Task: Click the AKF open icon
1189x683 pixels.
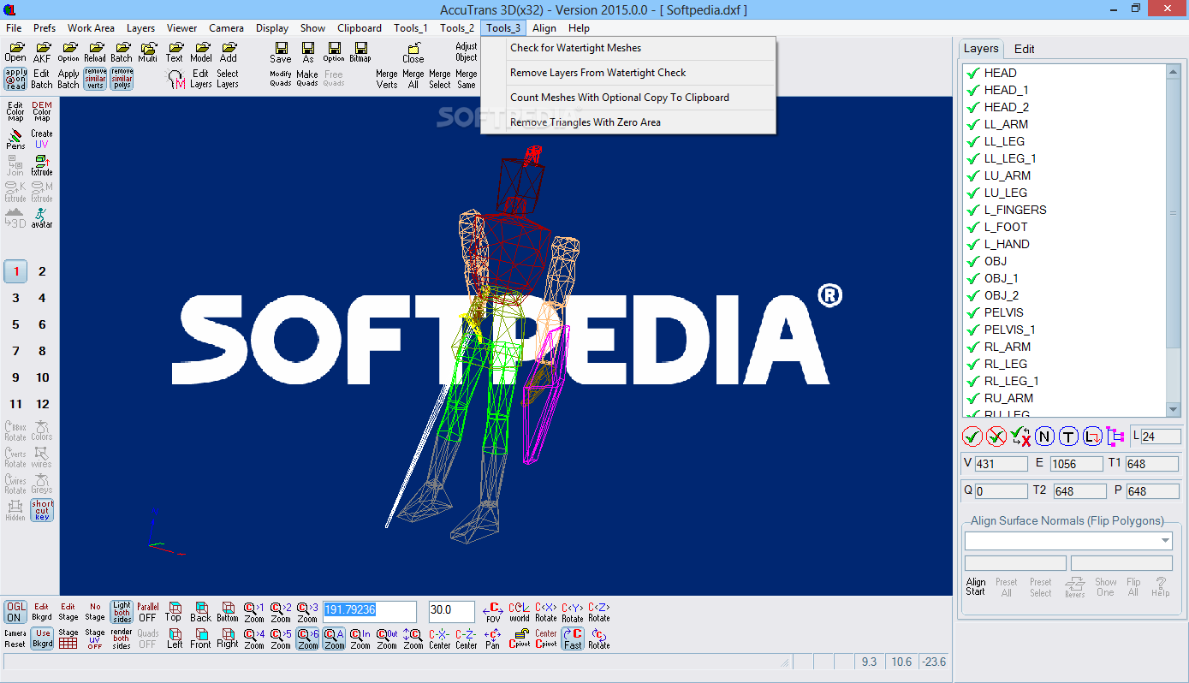Action: pyautogui.click(x=42, y=52)
